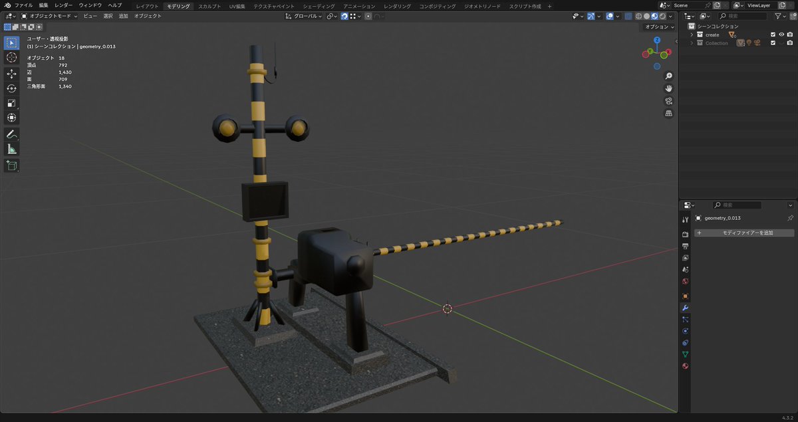Uncheck the create collection checkbox in outliner
The image size is (798, 422).
[x=773, y=35]
